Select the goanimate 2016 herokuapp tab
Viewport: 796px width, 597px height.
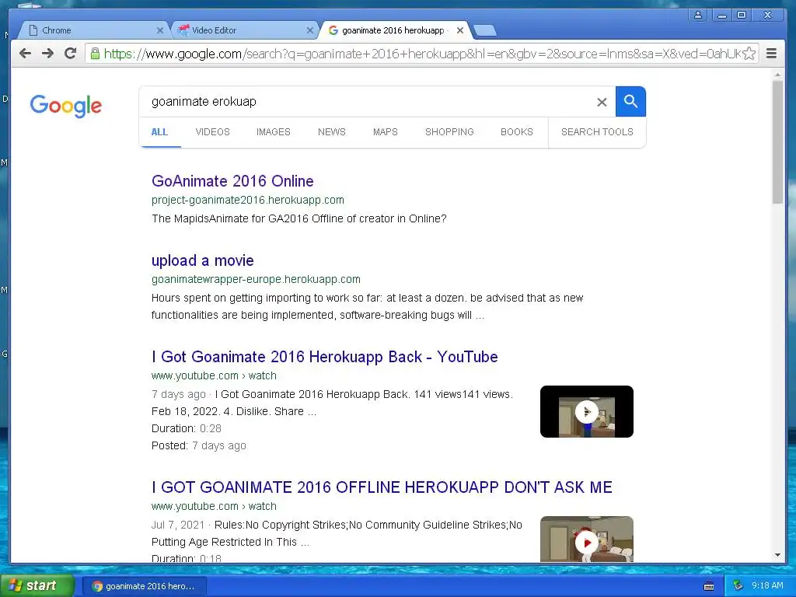pos(393,30)
